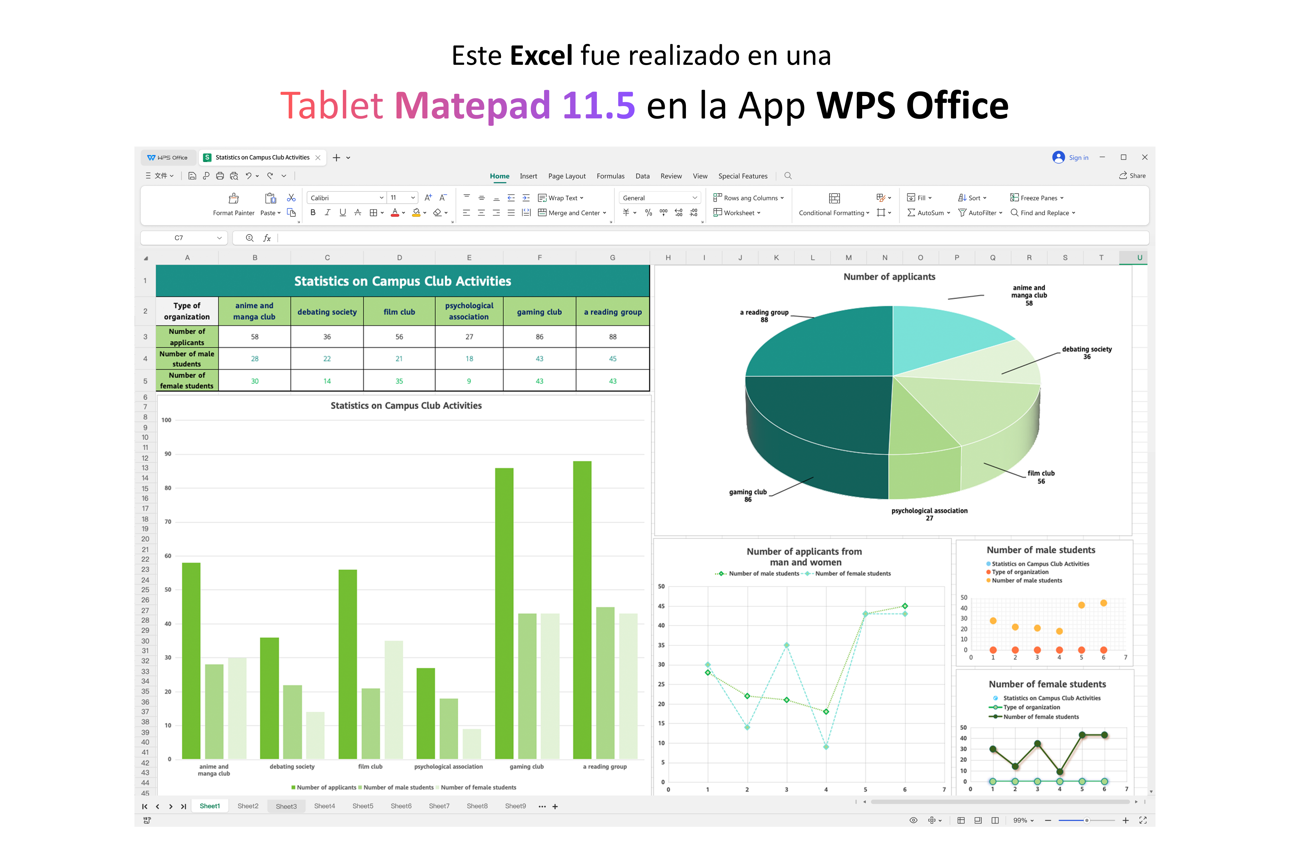Viewport: 1290px width, 860px height.
Task: Click the scissors Cut icon
Action: (291, 198)
